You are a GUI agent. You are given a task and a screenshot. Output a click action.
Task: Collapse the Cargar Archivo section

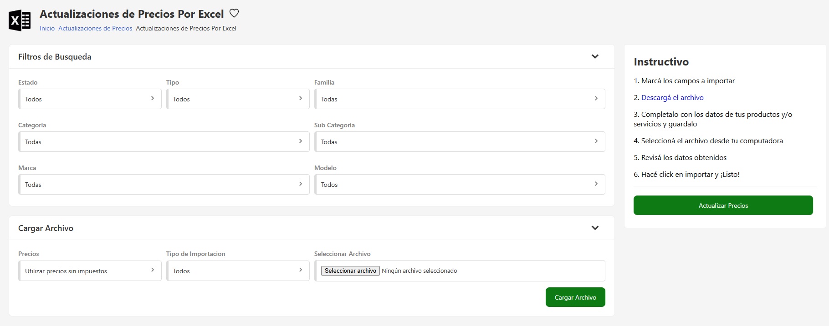[595, 228]
